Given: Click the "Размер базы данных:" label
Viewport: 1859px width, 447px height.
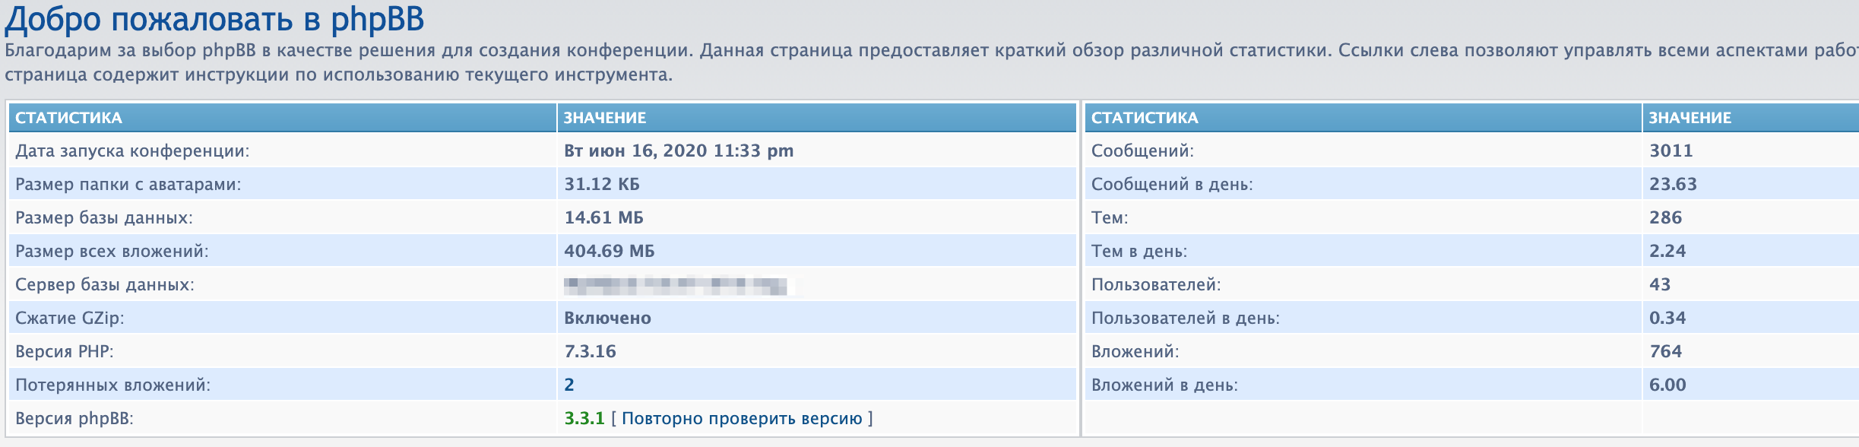Looking at the screenshot, I should 104,217.
